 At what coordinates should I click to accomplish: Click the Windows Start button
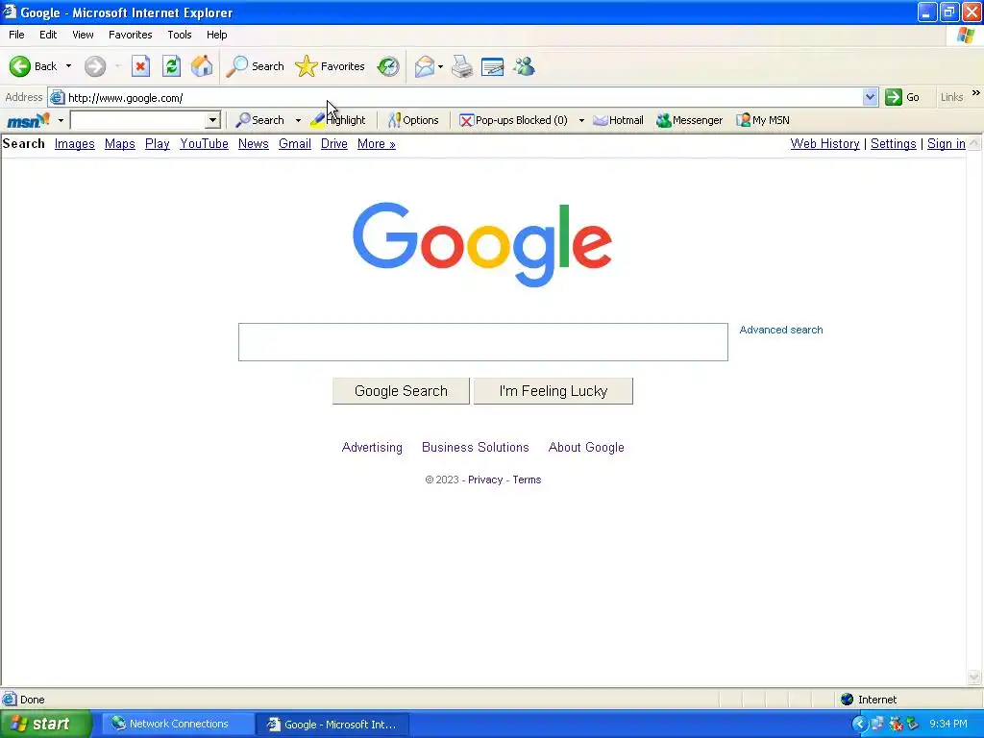tap(45, 725)
